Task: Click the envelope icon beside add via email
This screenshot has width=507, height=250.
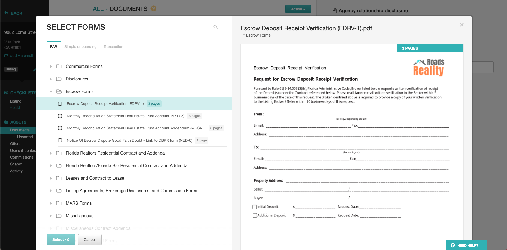Action: [6, 56]
